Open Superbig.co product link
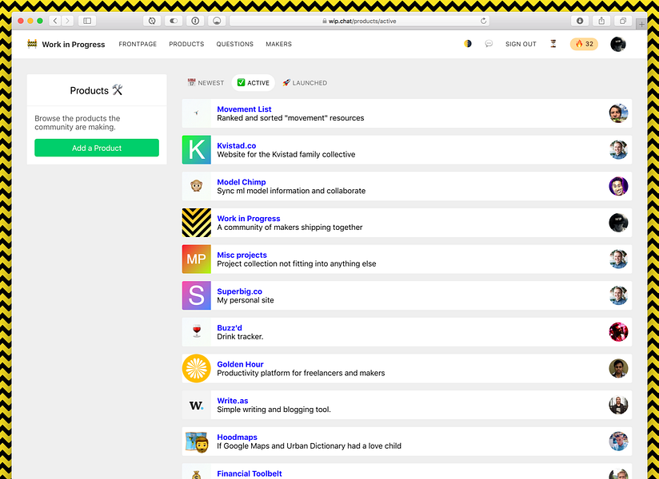This screenshot has width=659, height=479. tap(240, 291)
